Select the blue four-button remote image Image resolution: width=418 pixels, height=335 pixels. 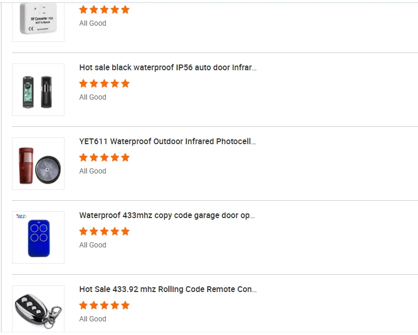point(38,237)
